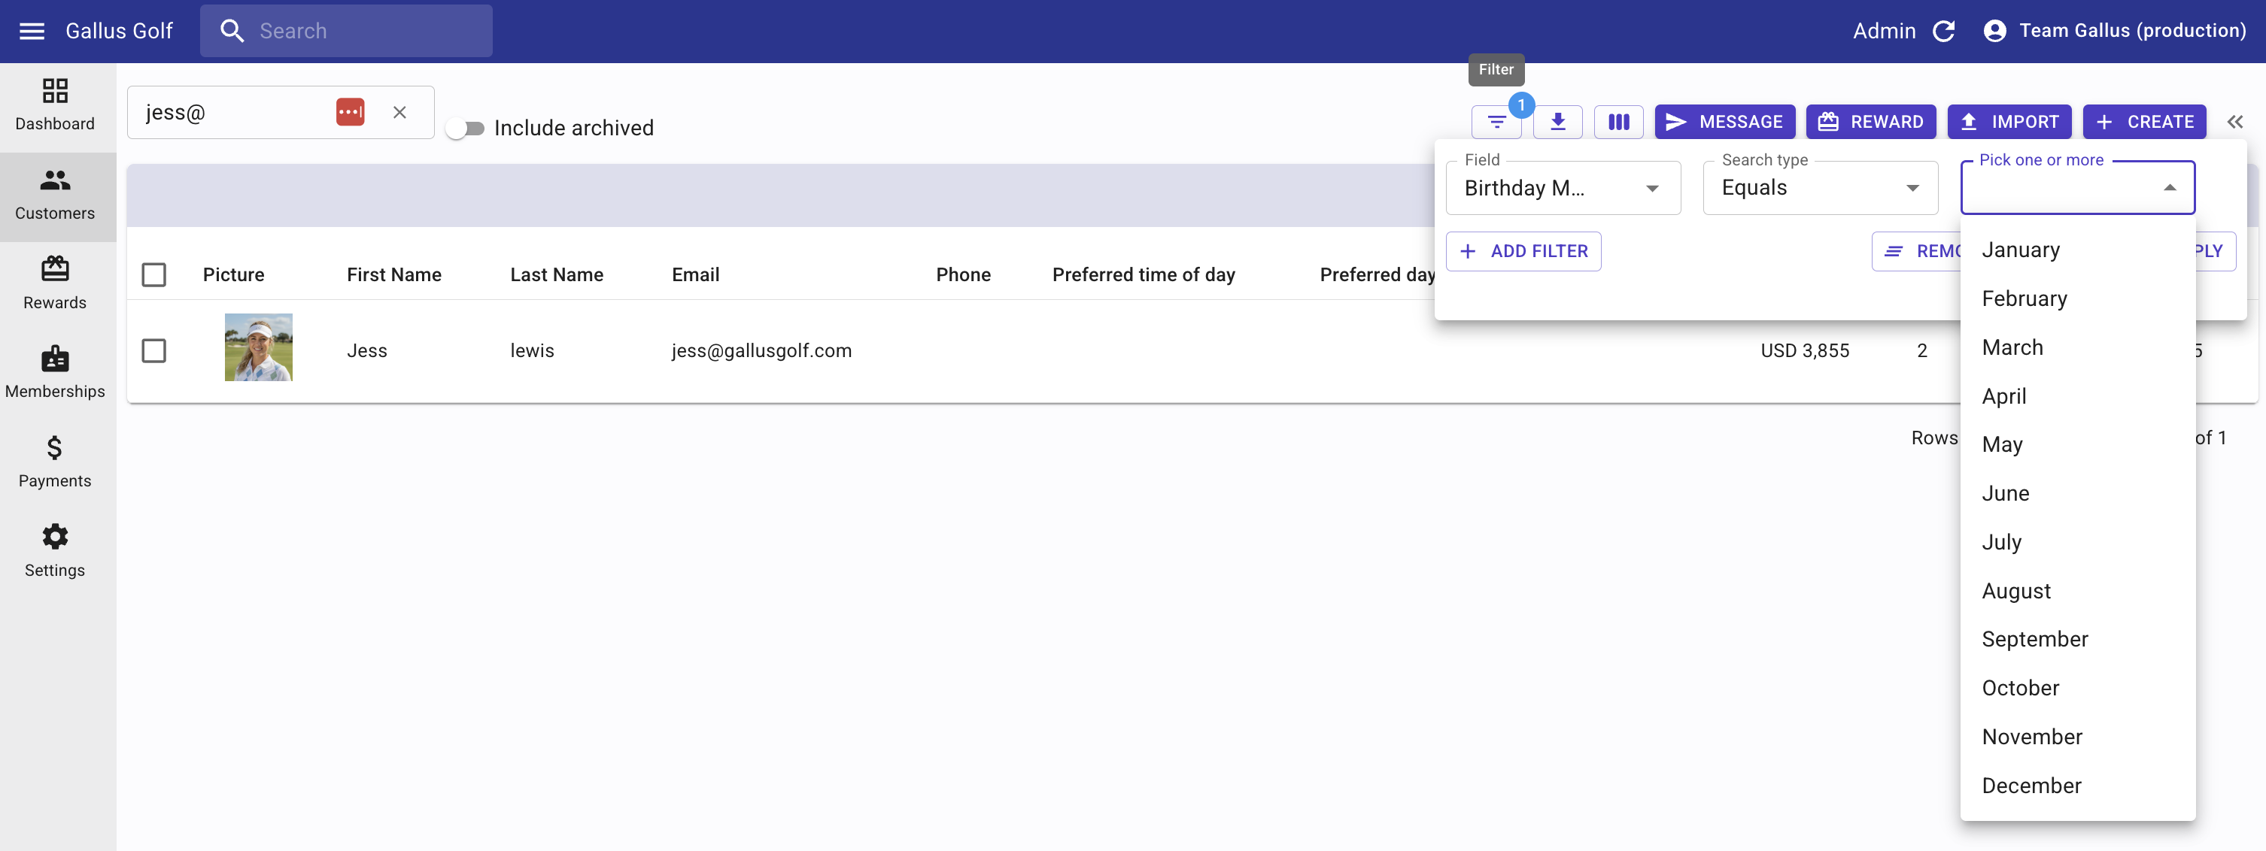Image resolution: width=2266 pixels, height=851 pixels.
Task: Toggle the Include archived switch
Action: point(464,129)
